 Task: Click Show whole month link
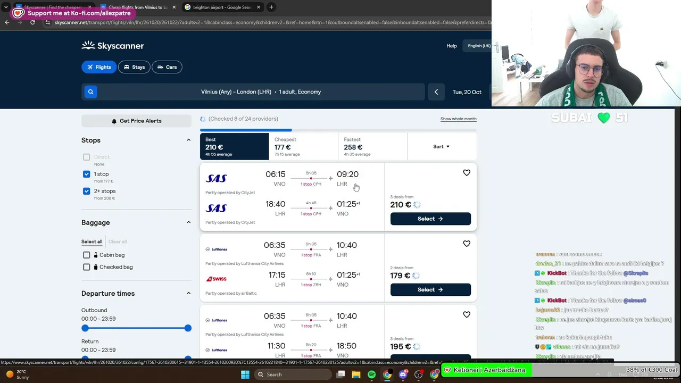pyautogui.click(x=459, y=119)
